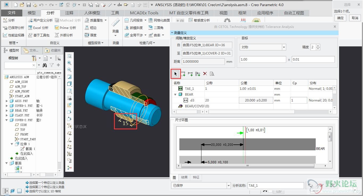
Task: Toggle the point display filter in graphics toolbar
Action: [x=69, y=147]
